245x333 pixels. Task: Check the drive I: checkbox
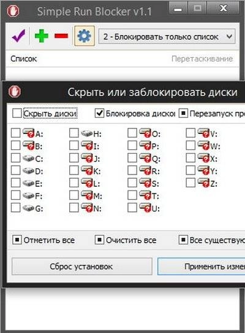pos(74,146)
